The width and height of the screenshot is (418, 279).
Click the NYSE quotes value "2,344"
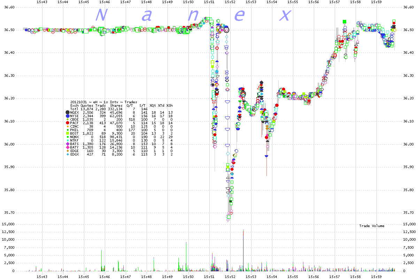[x=88, y=116]
